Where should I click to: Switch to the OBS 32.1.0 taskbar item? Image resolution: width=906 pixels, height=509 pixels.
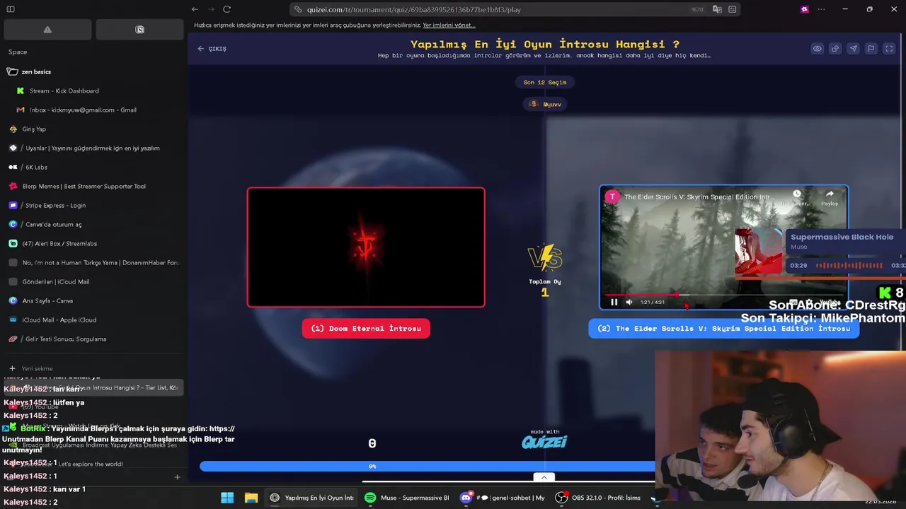tap(598, 498)
